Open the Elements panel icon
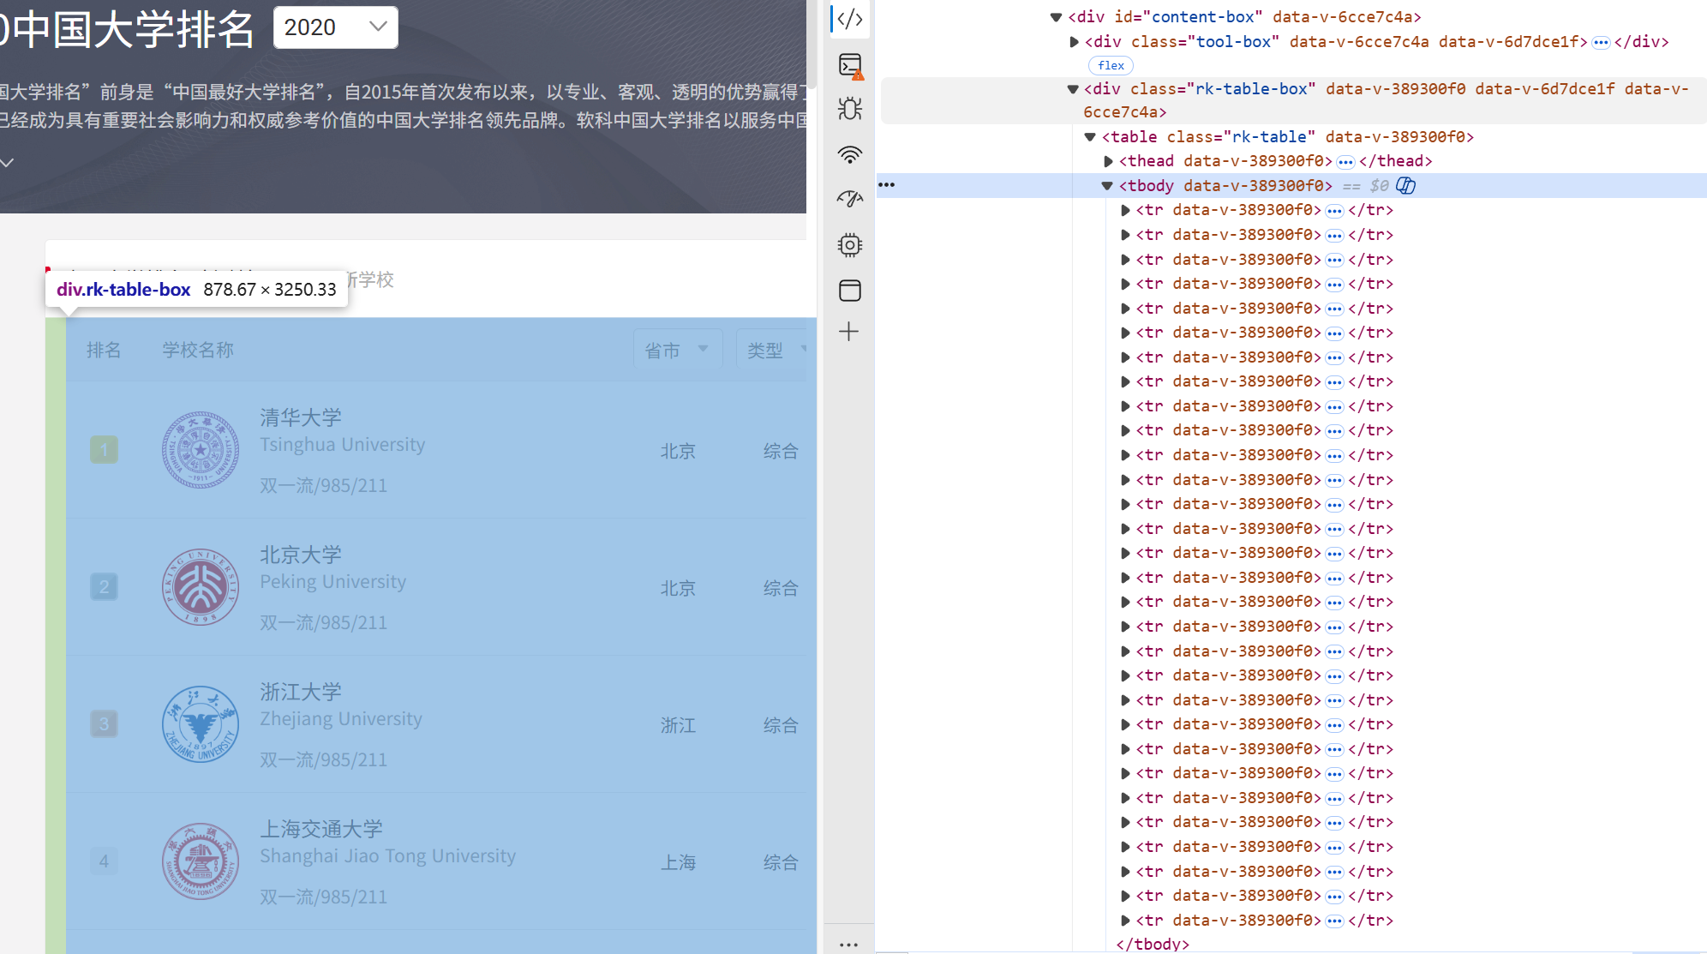This screenshot has width=1707, height=954. [849, 19]
